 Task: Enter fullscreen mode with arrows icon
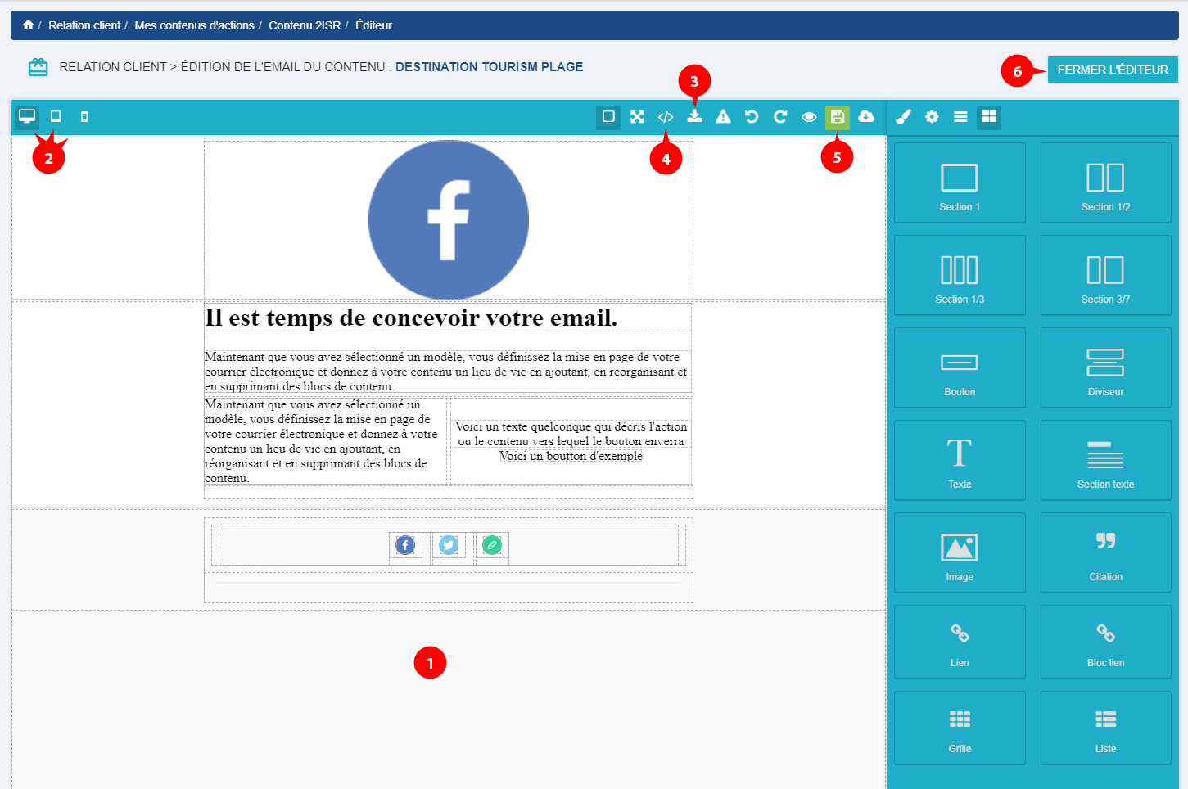pyautogui.click(x=637, y=117)
